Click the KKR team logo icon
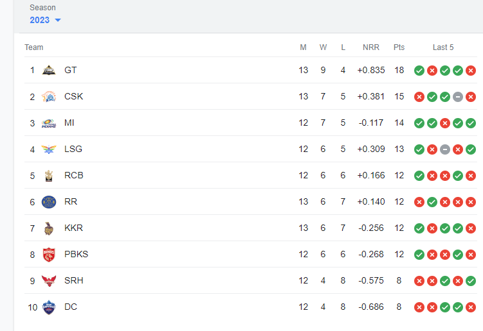The width and height of the screenshot is (483, 331). coord(49,228)
